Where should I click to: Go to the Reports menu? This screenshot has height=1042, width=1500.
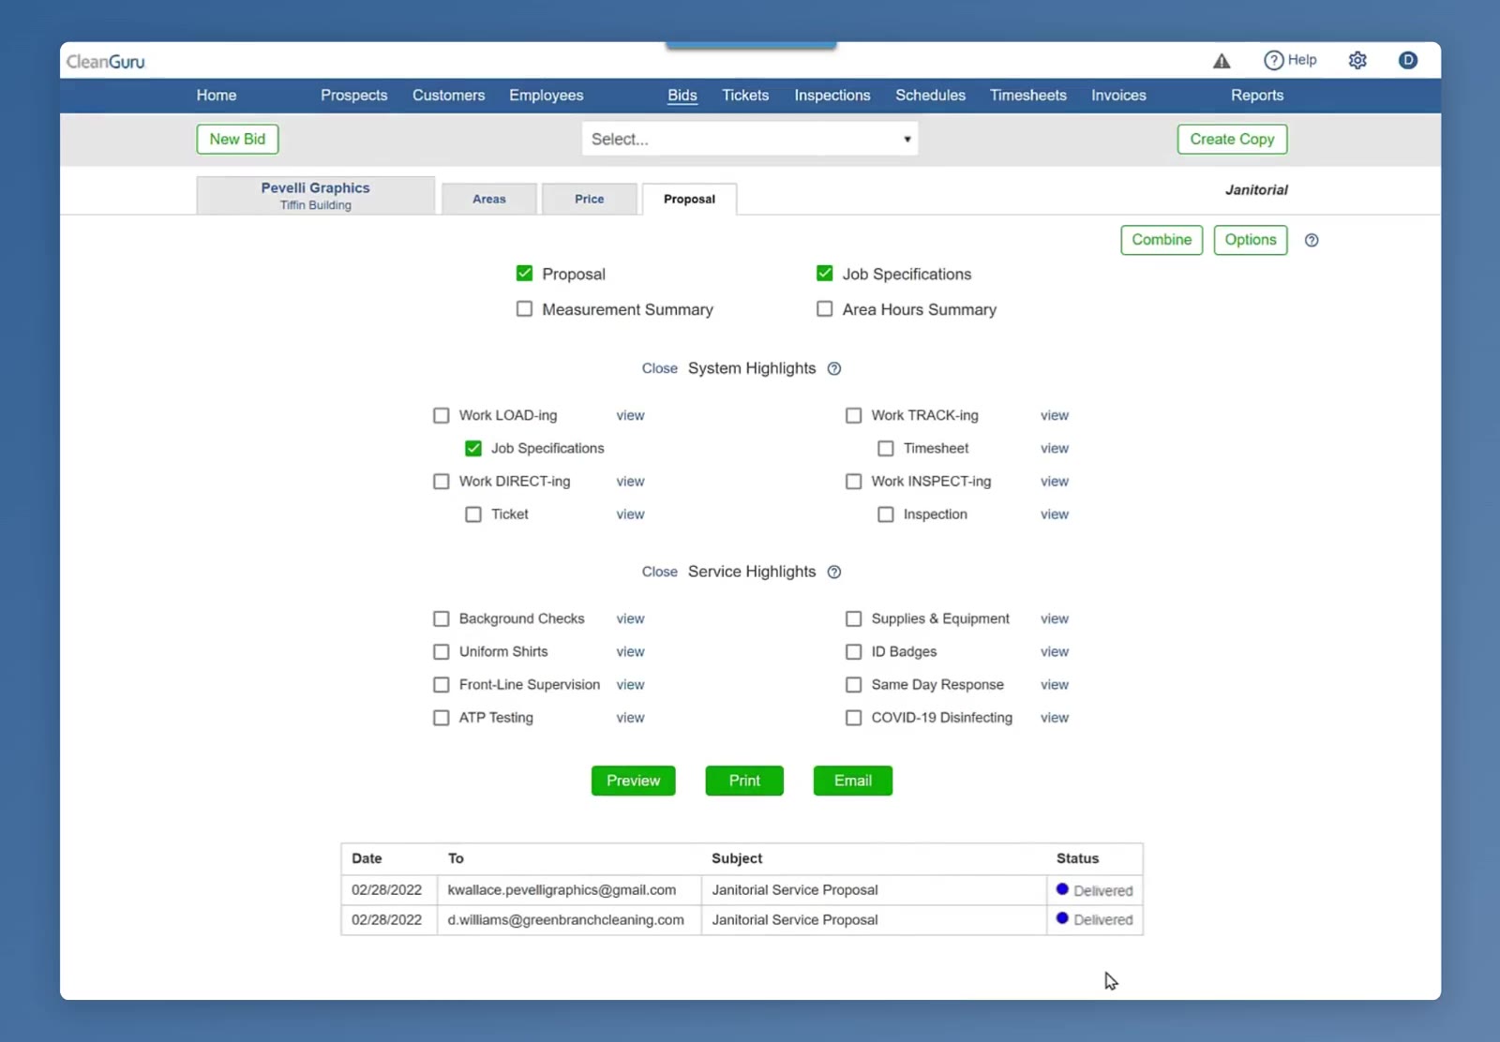pyautogui.click(x=1256, y=96)
